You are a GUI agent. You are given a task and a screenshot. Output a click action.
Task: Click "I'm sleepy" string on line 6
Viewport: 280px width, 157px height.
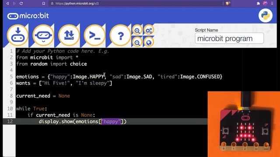pos(92,83)
